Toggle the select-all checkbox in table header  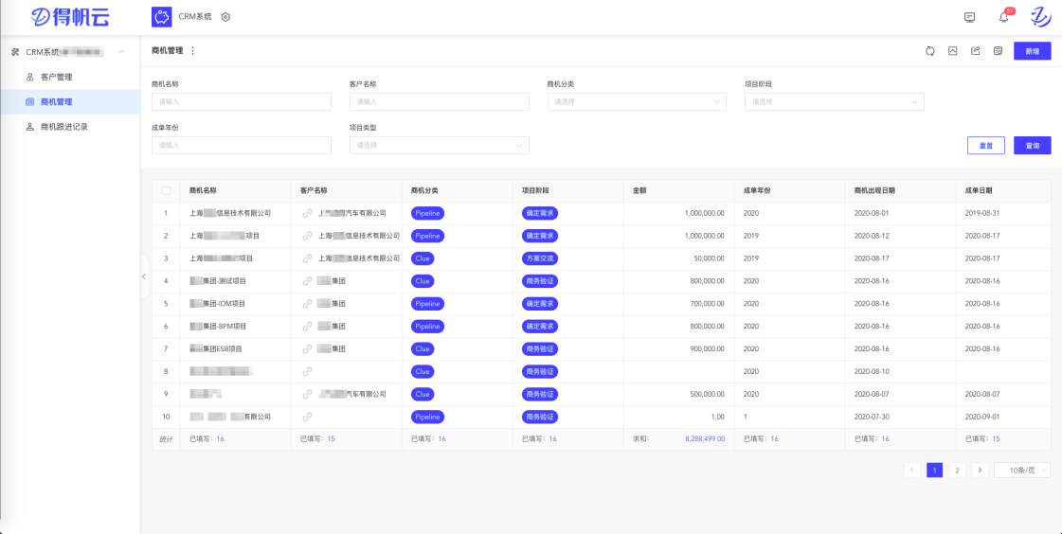tap(166, 191)
